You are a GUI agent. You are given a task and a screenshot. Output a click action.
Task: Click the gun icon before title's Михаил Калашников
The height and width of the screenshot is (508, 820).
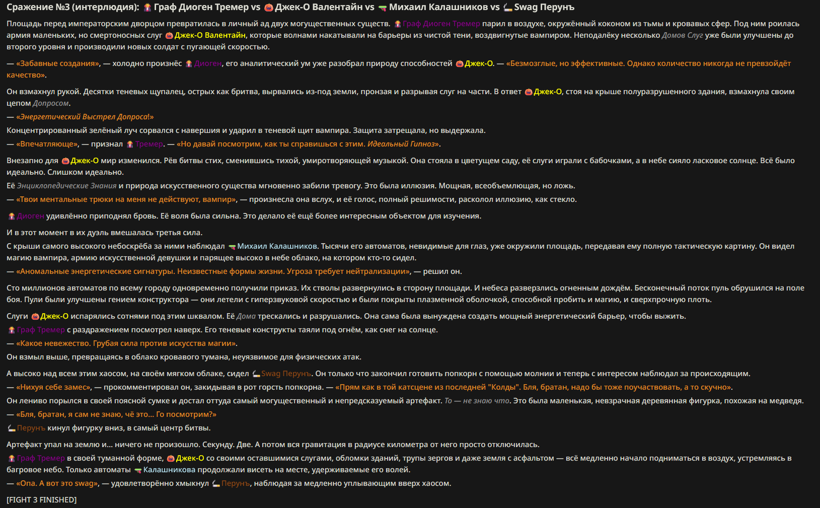(x=383, y=8)
